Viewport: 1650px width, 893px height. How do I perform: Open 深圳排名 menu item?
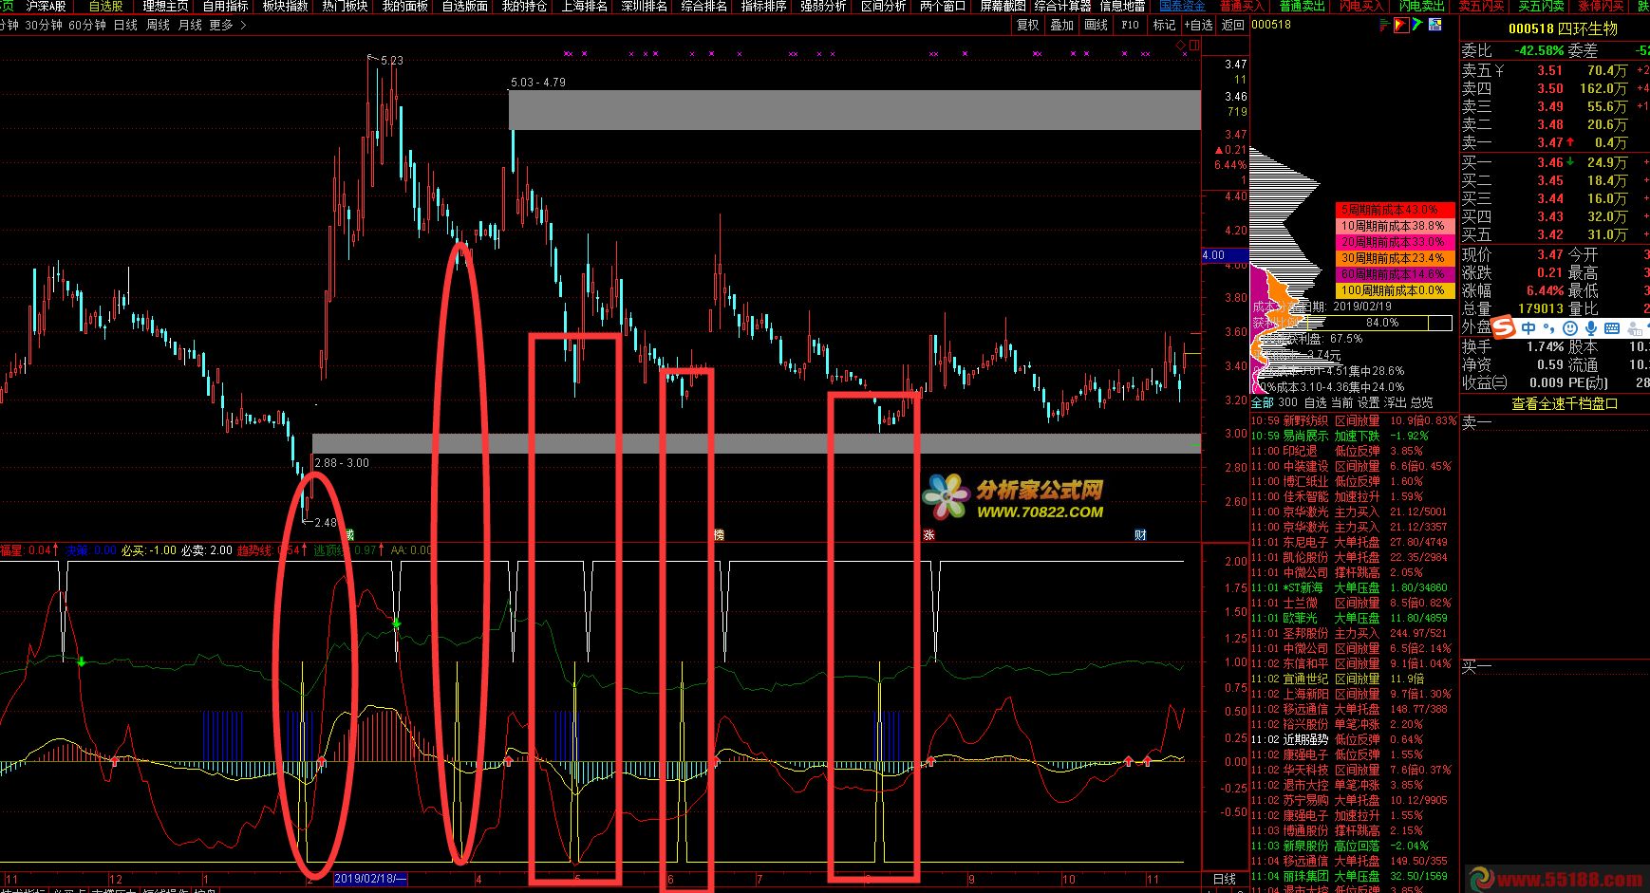(644, 6)
